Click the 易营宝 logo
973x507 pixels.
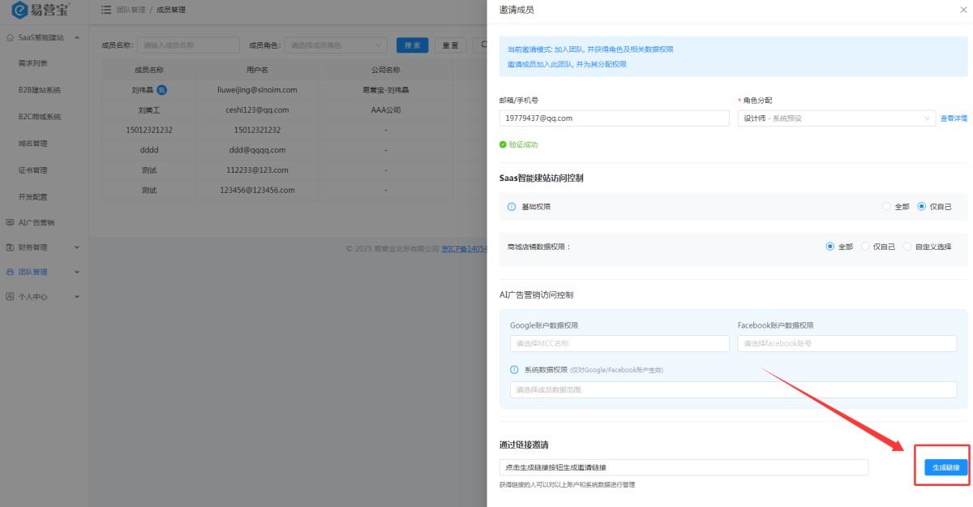(x=41, y=11)
